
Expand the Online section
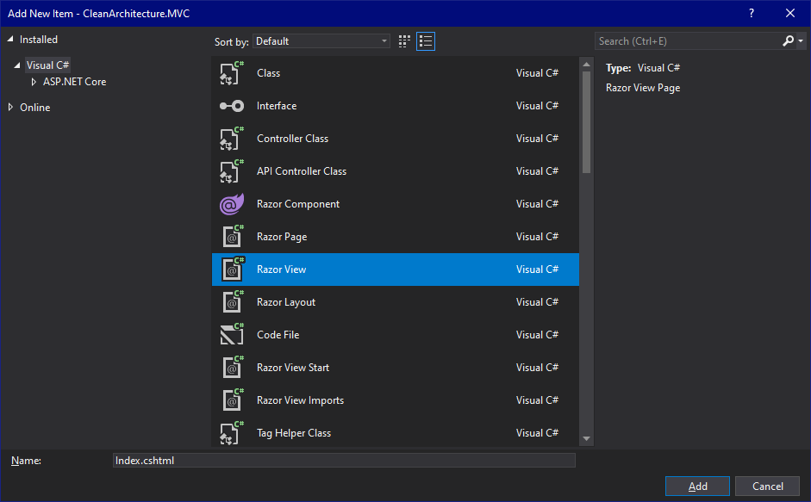coord(10,107)
